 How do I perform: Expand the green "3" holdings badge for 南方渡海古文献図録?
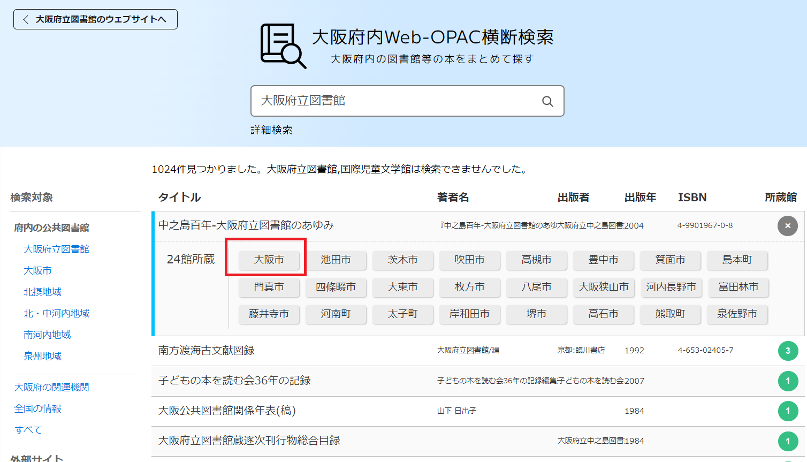[787, 351]
